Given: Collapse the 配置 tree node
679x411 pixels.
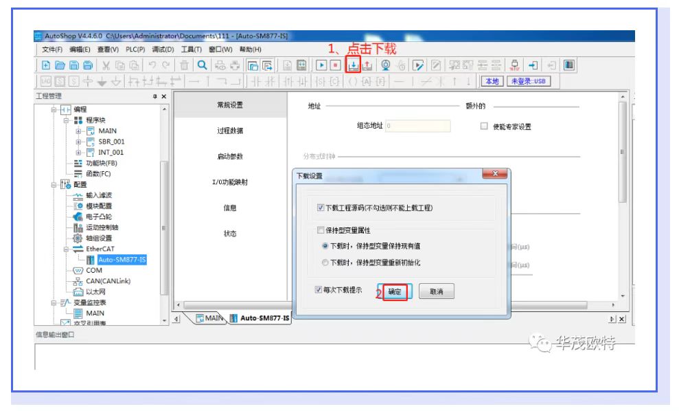Looking at the screenshot, I should (x=54, y=185).
